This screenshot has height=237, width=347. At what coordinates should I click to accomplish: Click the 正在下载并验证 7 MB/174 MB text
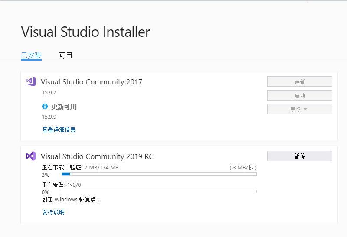coord(80,168)
